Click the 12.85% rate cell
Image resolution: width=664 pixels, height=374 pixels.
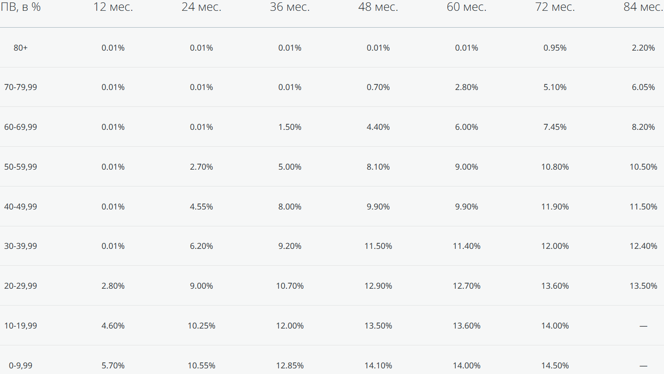[290, 366]
